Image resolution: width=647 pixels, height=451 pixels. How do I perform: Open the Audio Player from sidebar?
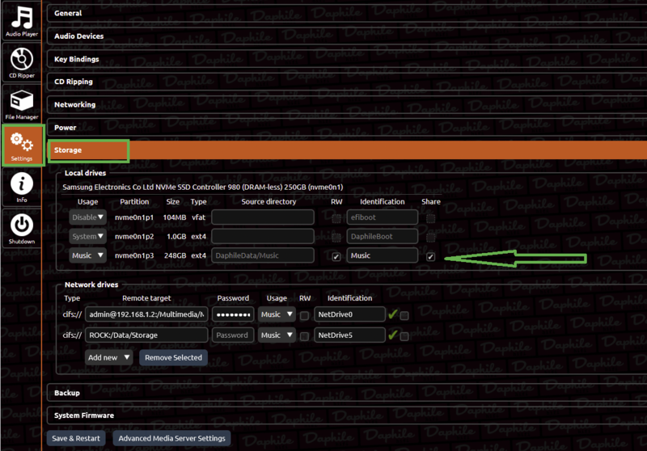(x=22, y=22)
